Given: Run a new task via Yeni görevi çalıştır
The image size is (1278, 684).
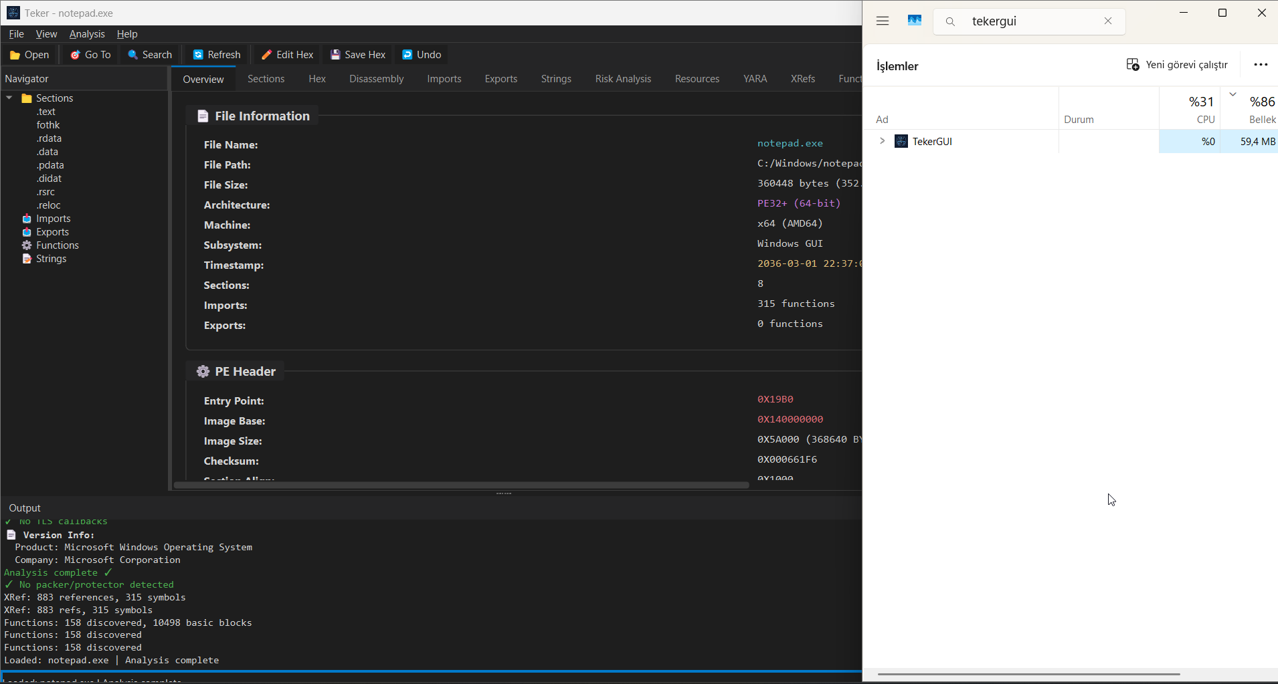Looking at the screenshot, I should click(1177, 64).
